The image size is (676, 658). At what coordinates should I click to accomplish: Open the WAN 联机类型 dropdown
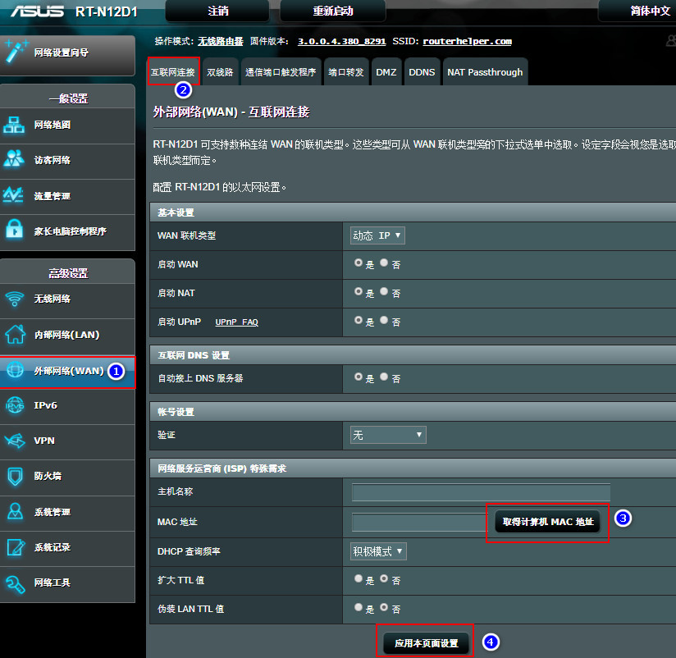377,235
